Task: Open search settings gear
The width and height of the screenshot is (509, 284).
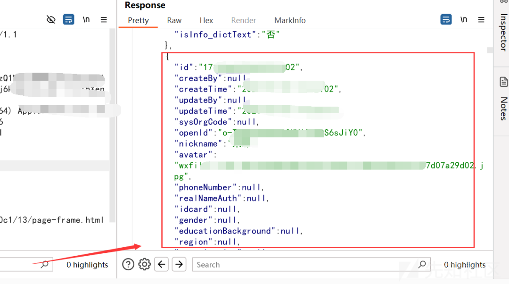Action: [x=145, y=264]
